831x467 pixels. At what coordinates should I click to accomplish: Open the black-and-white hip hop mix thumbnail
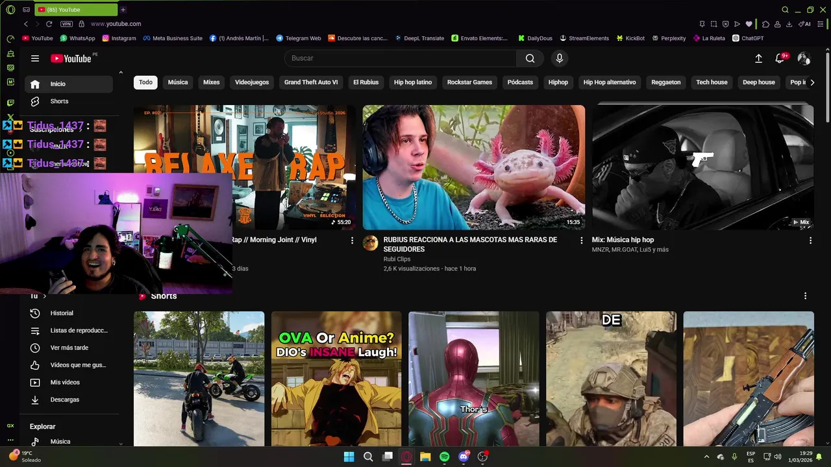(703, 167)
